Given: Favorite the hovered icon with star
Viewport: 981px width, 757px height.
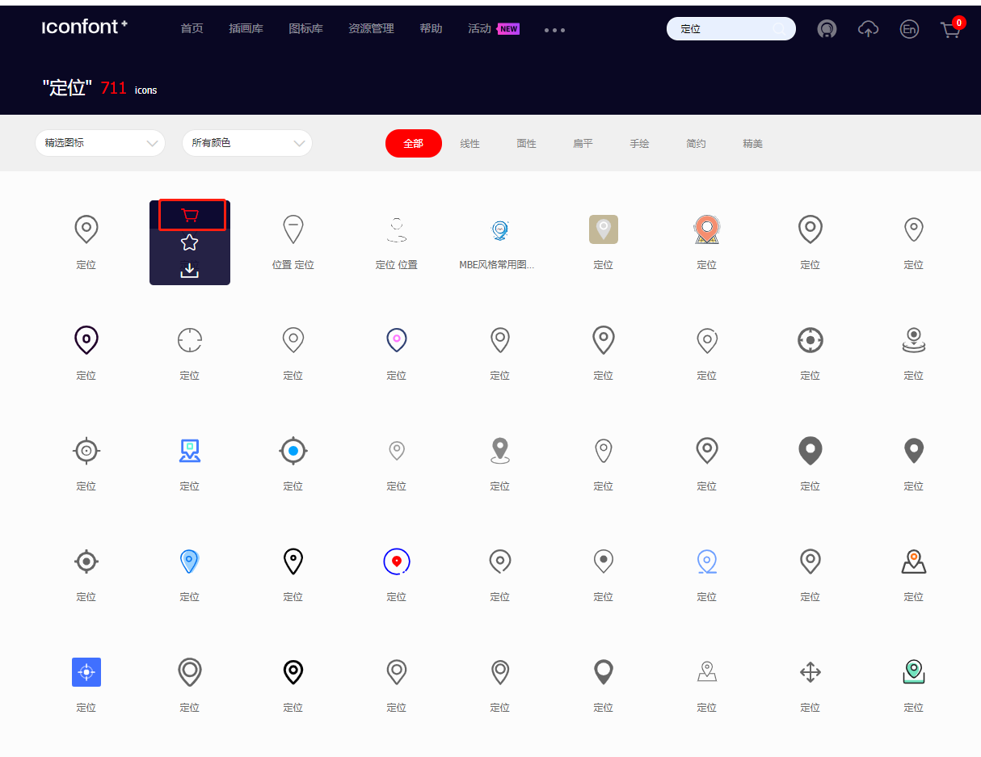Looking at the screenshot, I should (x=190, y=242).
